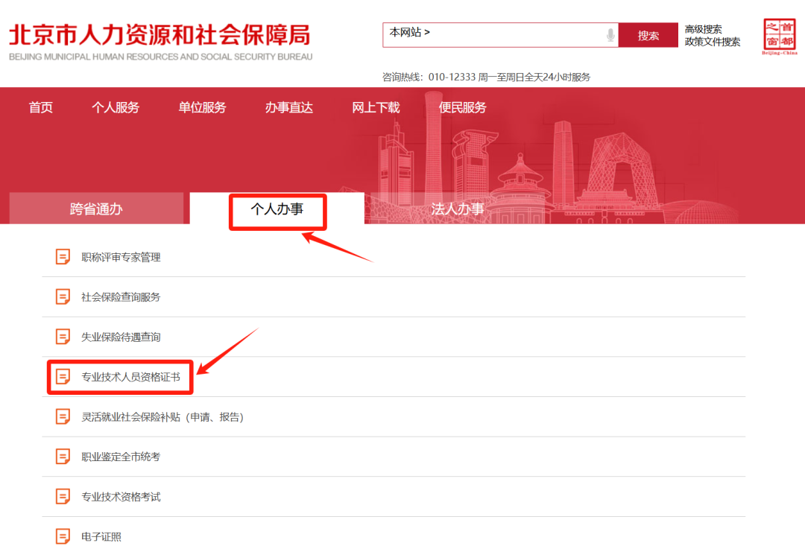Image resolution: width=805 pixels, height=546 pixels.
Task: Open the 专业技术资格考试 link
Action: tap(121, 497)
